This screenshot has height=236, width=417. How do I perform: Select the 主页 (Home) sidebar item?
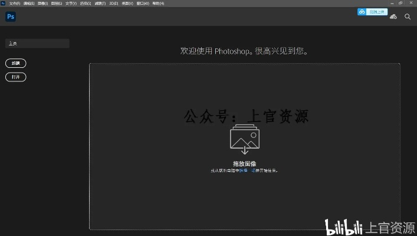coord(37,44)
